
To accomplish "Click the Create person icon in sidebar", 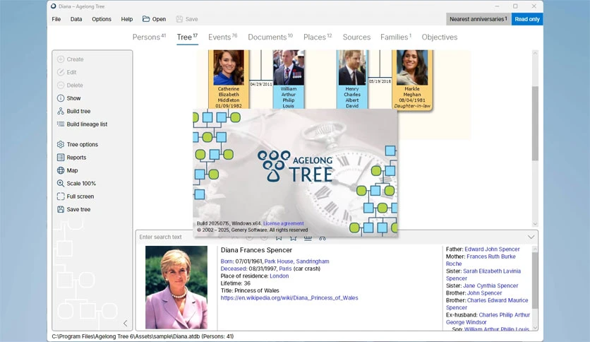I will tap(61, 59).
